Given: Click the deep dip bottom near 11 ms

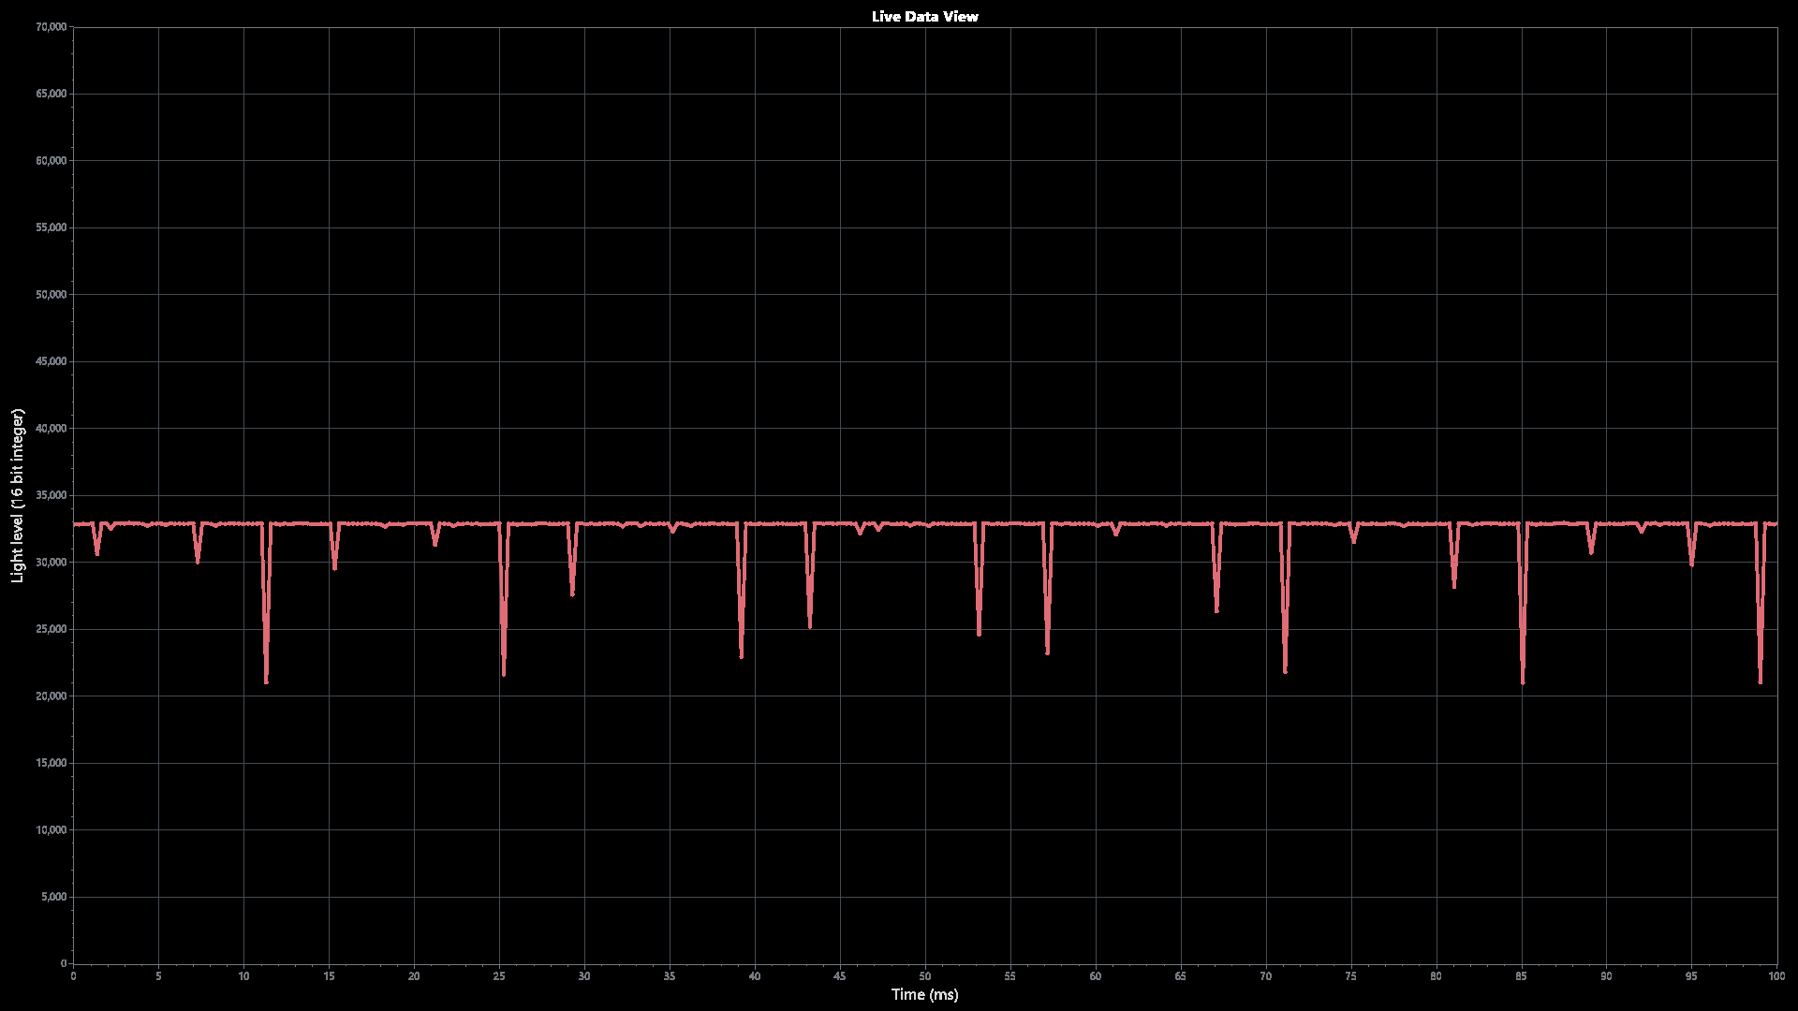Looking at the screenshot, I should tap(266, 681).
